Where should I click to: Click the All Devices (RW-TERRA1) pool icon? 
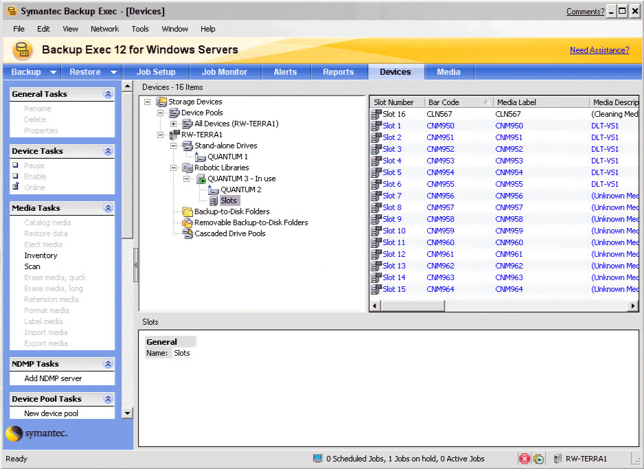point(187,124)
